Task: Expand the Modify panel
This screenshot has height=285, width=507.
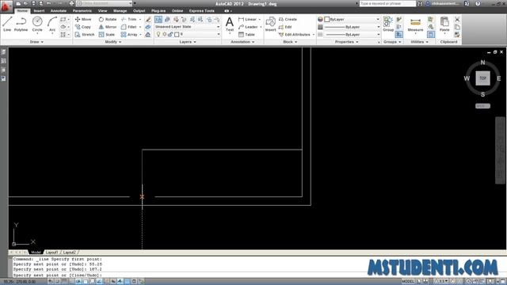Action: point(113,42)
